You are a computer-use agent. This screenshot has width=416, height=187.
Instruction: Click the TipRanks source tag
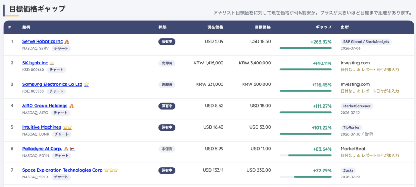click(x=351, y=127)
